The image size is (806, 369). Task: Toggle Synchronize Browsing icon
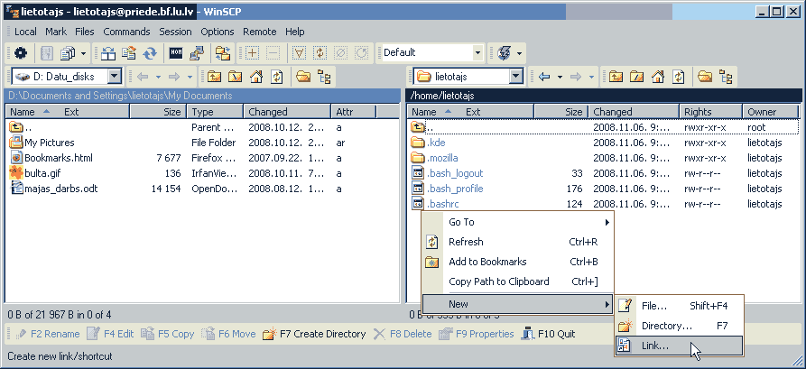tap(223, 52)
